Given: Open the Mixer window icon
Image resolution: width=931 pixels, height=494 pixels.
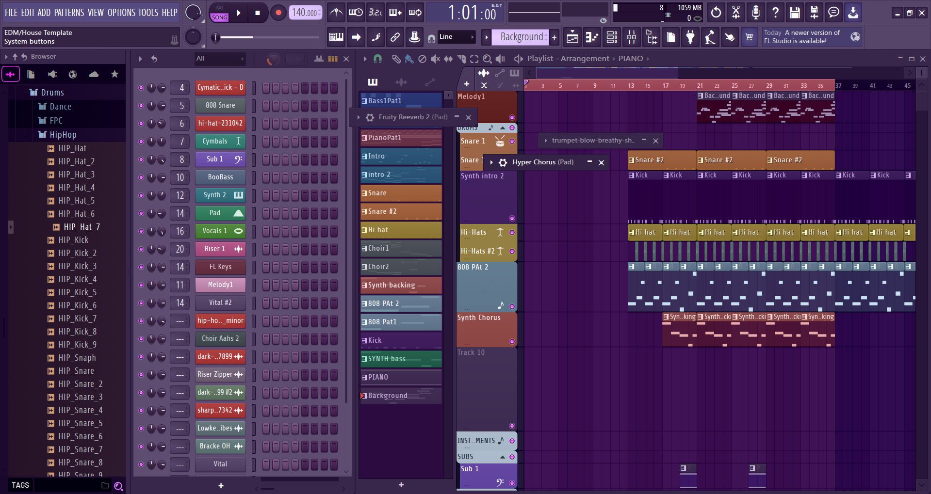Looking at the screenshot, I should click(631, 37).
